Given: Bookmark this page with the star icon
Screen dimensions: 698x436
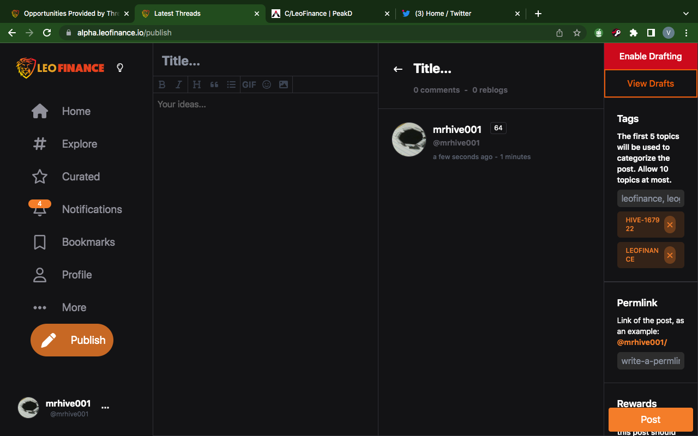Looking at the screenshot, I should coord(577,33).
